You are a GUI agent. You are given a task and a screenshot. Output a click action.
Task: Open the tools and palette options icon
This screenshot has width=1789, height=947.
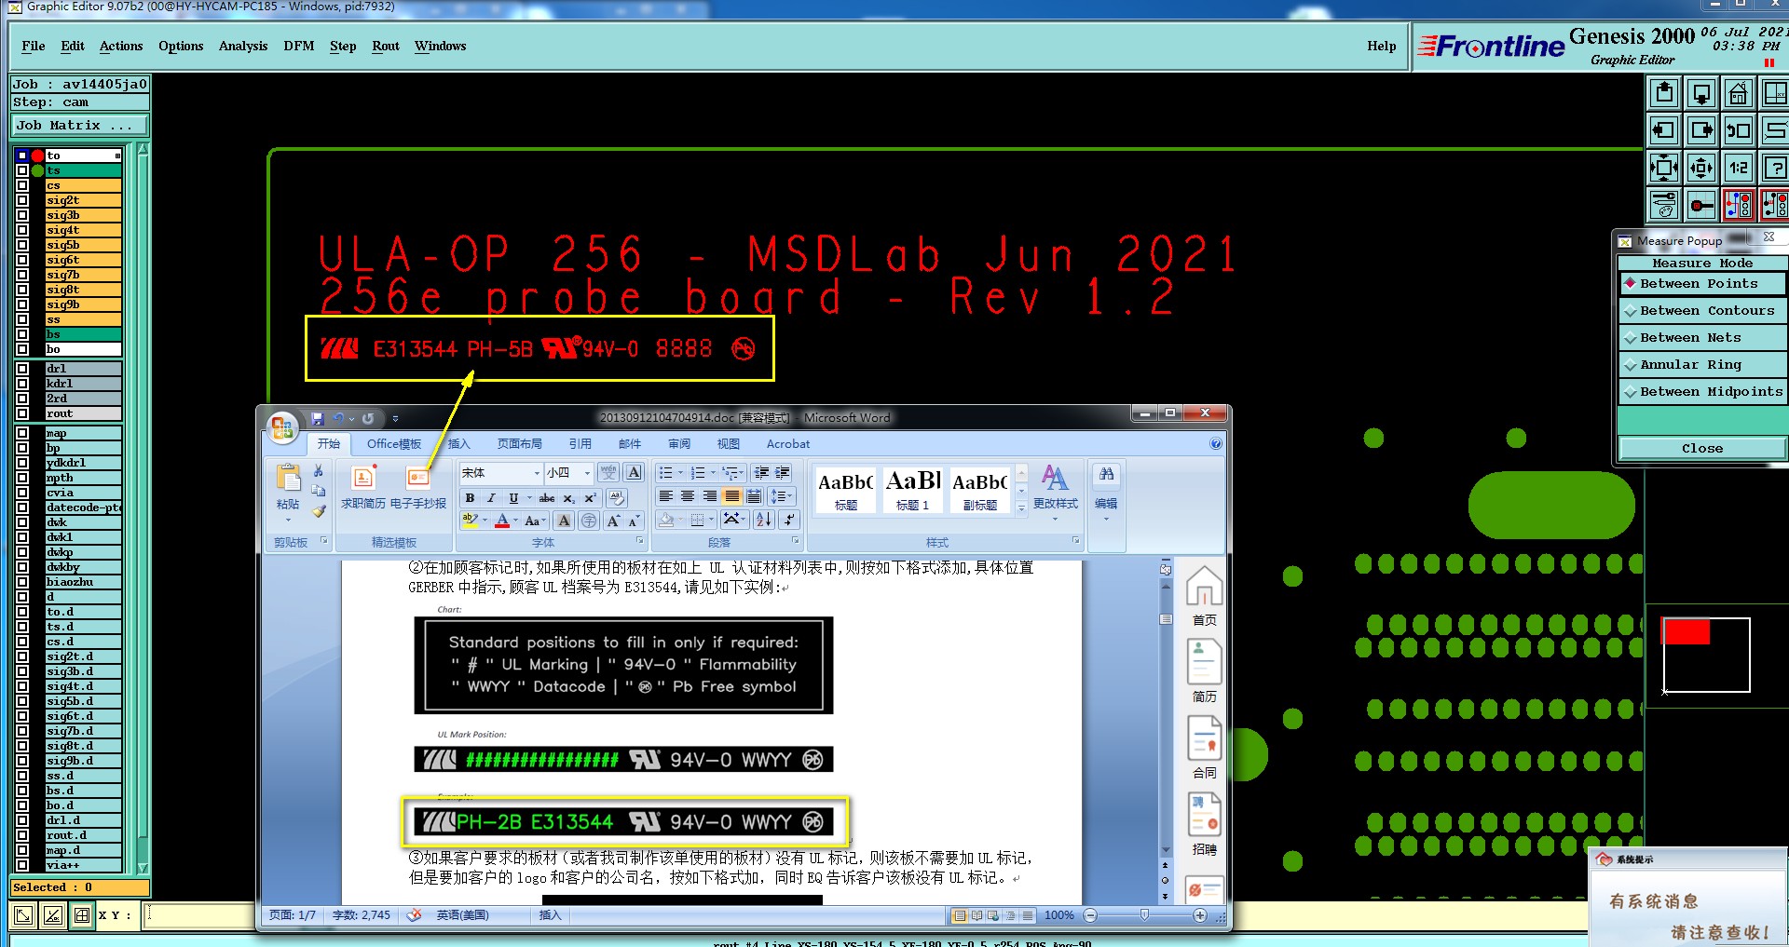[x=1664, y=205]
